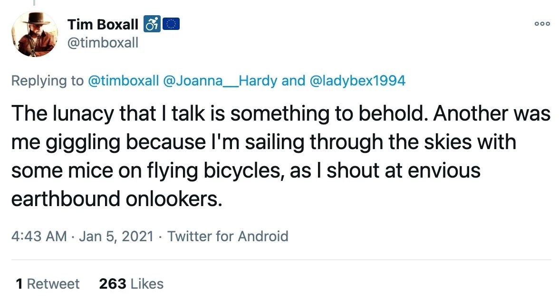Image resolution: width=559 pixels, height=302 pixels.
Task: Click the wheelchair emoji beside the name
Action: click(x=152, y=24)
